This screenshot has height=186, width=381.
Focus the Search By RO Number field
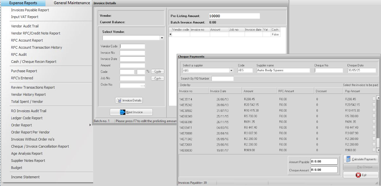[x=223, y=79]
